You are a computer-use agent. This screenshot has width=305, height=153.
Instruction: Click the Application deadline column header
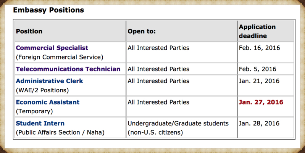257,31
